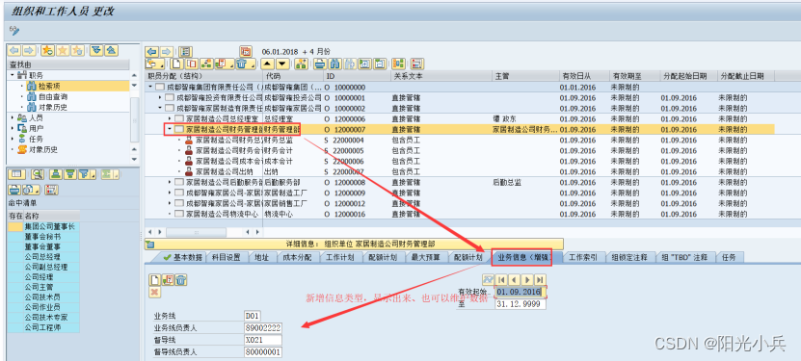Click the trash icon in the detail area
The image size is (801, 361).
(181, 279)
